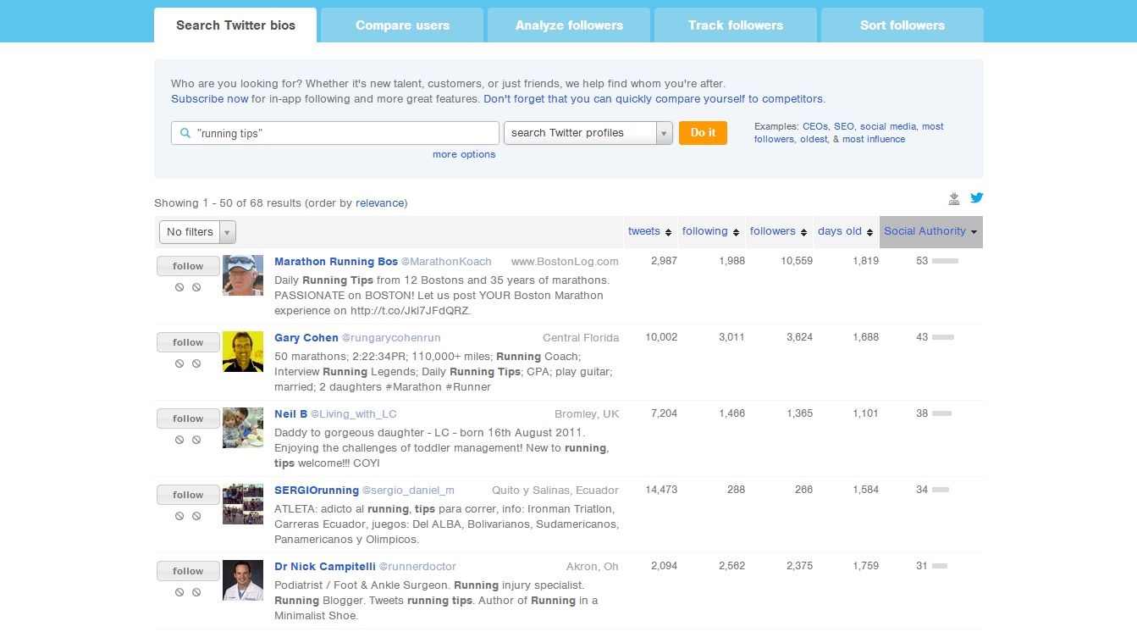Try the 'most influence' example search

pos(874,139)
